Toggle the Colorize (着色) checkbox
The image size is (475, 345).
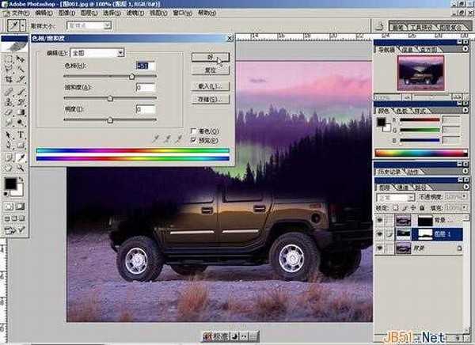tap(194, 131)
